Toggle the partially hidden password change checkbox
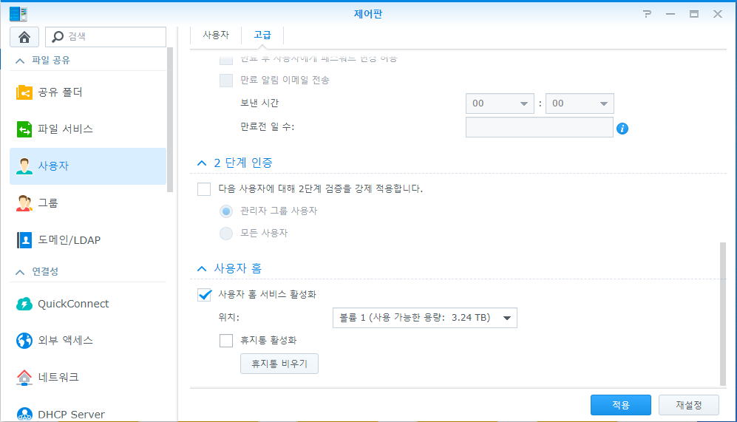 click(x=226, y=60)
